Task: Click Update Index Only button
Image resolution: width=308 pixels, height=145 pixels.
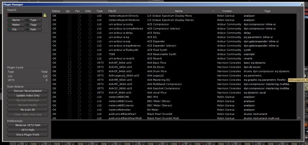Action: pyautogui.click(x=28, y=95)
